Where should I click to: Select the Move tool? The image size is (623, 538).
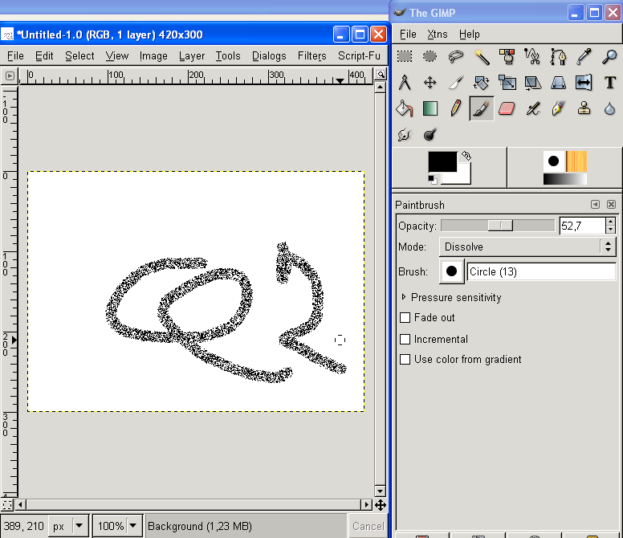430,82
